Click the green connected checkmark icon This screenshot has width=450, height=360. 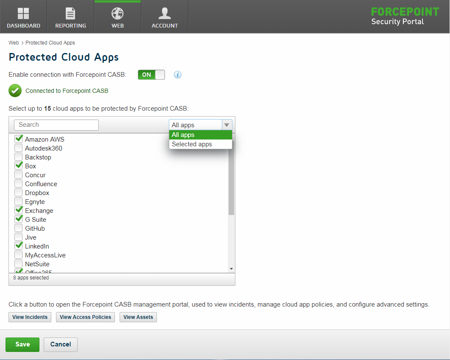pos(15,91)
